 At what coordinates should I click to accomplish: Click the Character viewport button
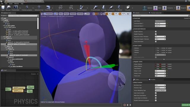click(x=73, y=14)
